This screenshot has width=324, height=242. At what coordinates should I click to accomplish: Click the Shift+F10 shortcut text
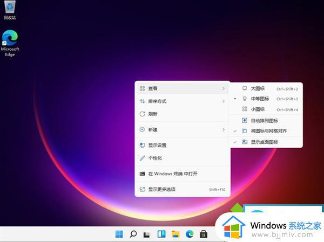click(x=217, y=190)
